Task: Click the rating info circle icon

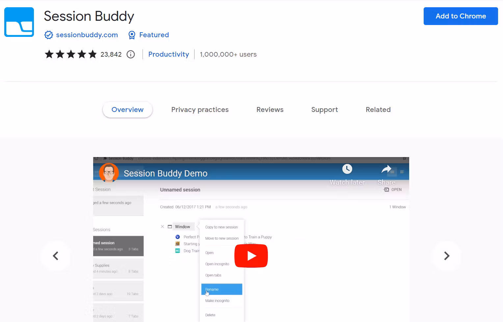Action: coord(131,54)
